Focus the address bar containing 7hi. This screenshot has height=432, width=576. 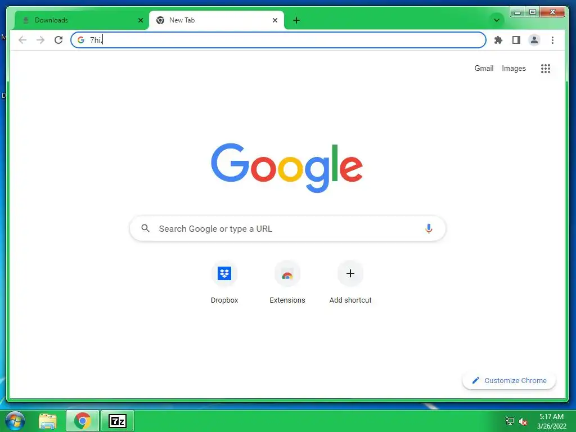tap(278, 40)
